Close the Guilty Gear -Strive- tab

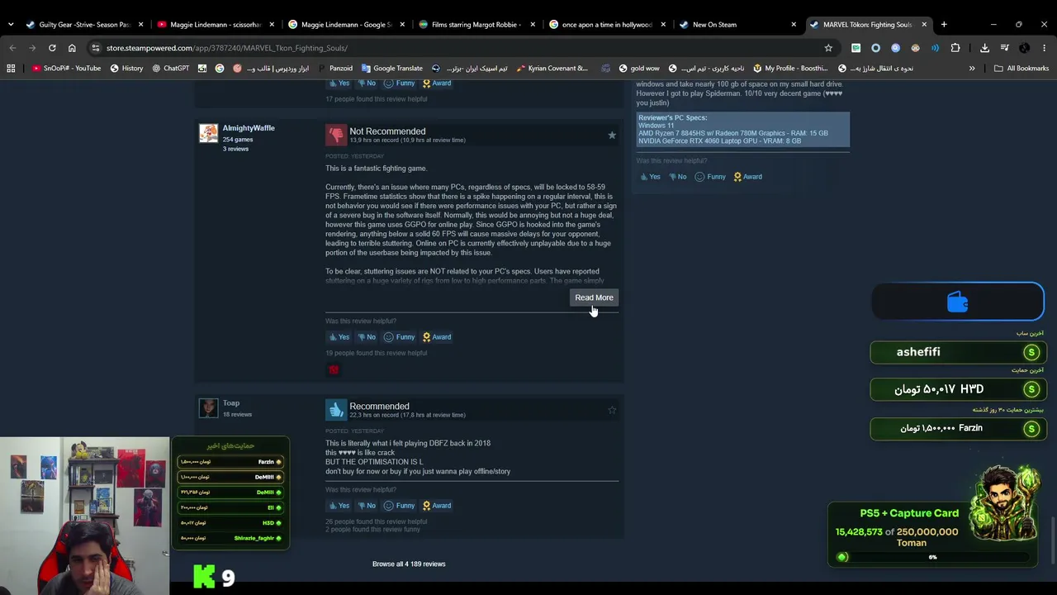(x=141, y=25)
